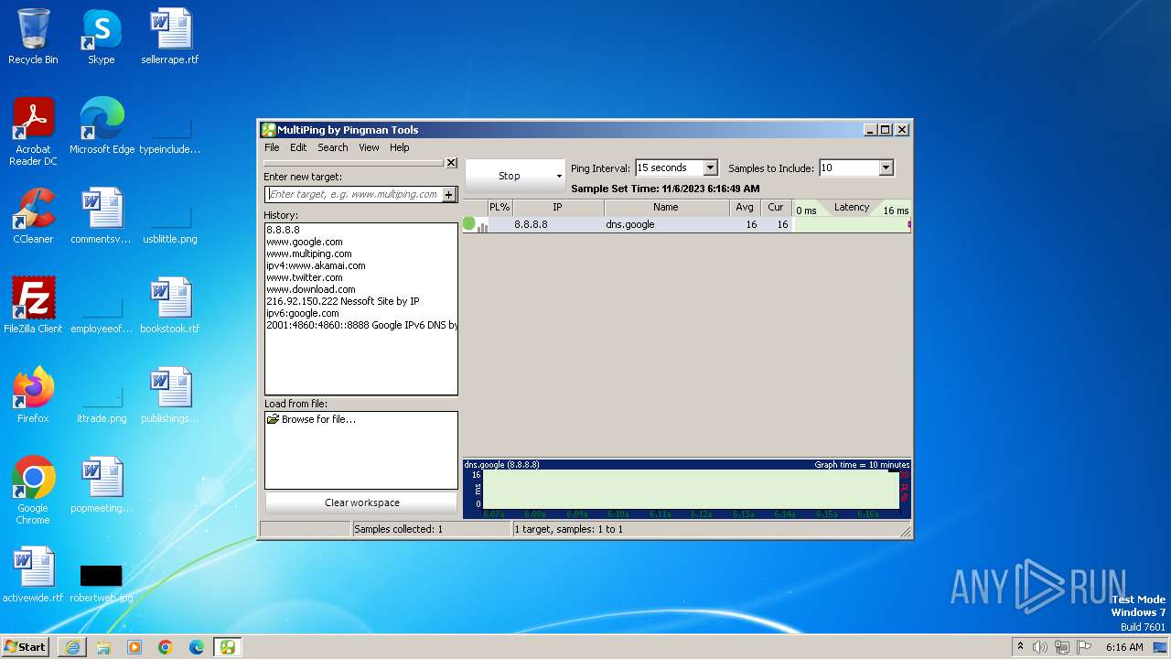Select 216.92.150.222 Nessoft Site entry

pos(343,301)
